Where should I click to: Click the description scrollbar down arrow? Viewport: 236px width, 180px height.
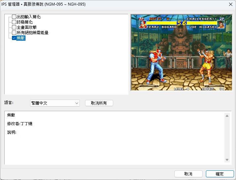tap(227, 160)
